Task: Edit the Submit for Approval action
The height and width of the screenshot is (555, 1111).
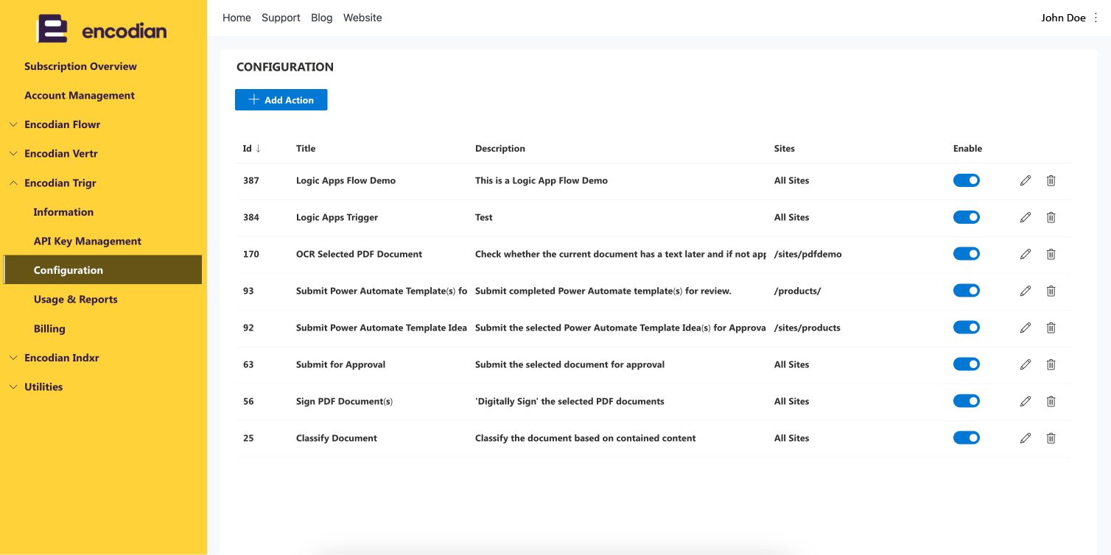Action: pos(1026,364)
